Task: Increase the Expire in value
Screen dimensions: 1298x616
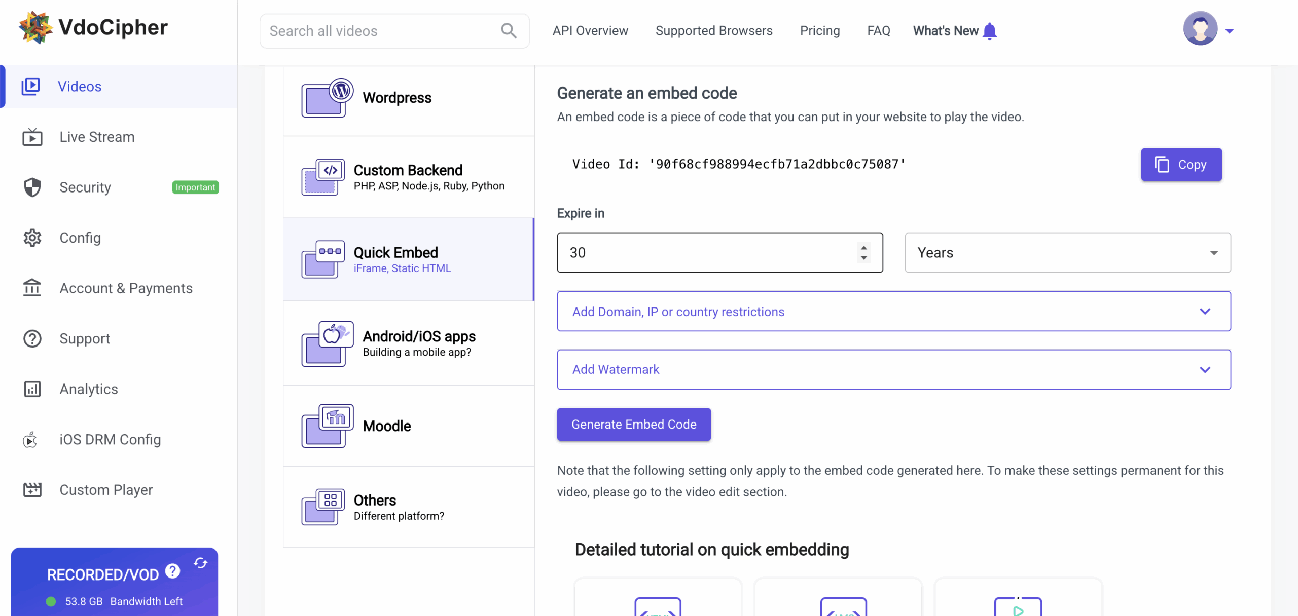Action: pos(863,247)
